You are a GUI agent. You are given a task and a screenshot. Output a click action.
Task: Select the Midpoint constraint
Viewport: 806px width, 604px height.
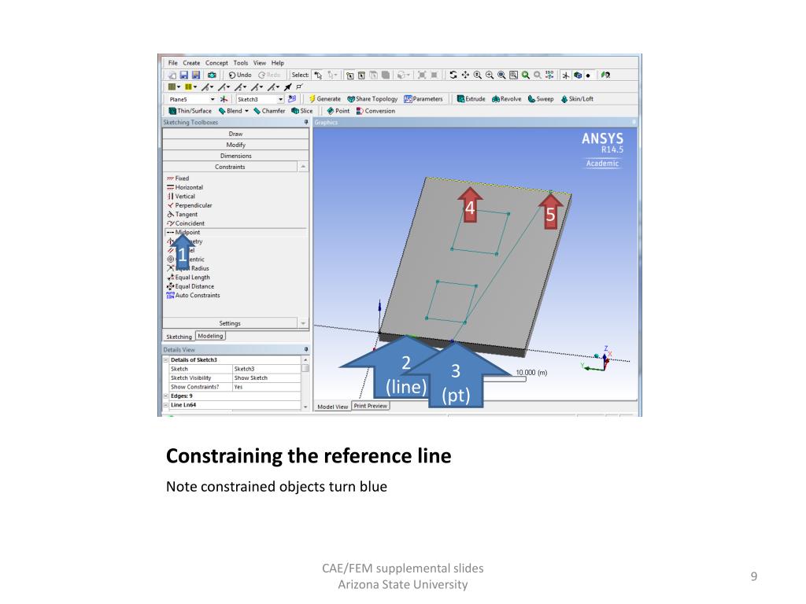pyautogui.click(x=183, y=232)
